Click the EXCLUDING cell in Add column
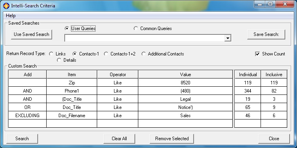The image size is (297, 148). [27, 115]
